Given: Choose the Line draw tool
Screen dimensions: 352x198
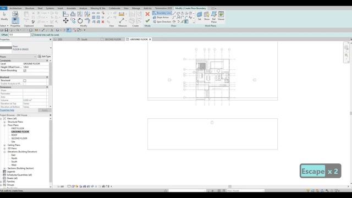Looking at the screenshot, I should point(174,13).
